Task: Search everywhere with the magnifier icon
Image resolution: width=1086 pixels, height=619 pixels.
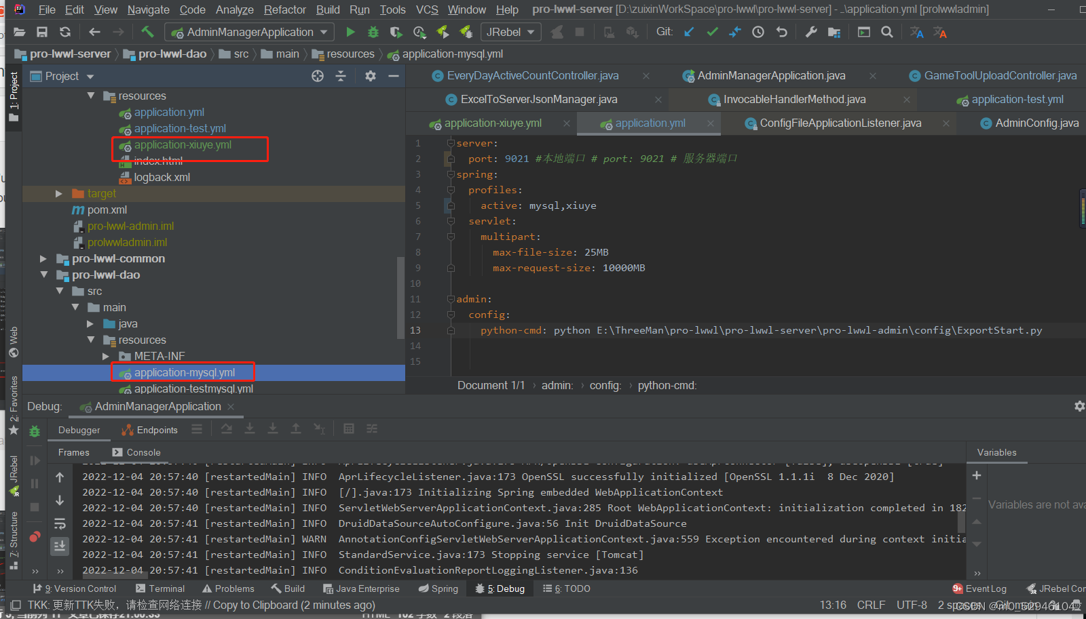Action: [x=886, y=32]
